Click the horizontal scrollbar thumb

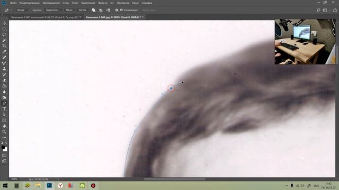click(x=174, y=179)
